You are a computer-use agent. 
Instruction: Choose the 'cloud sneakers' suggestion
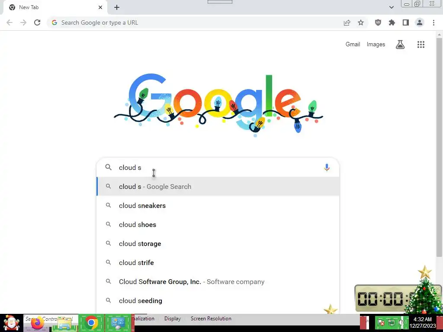(218, 205)
